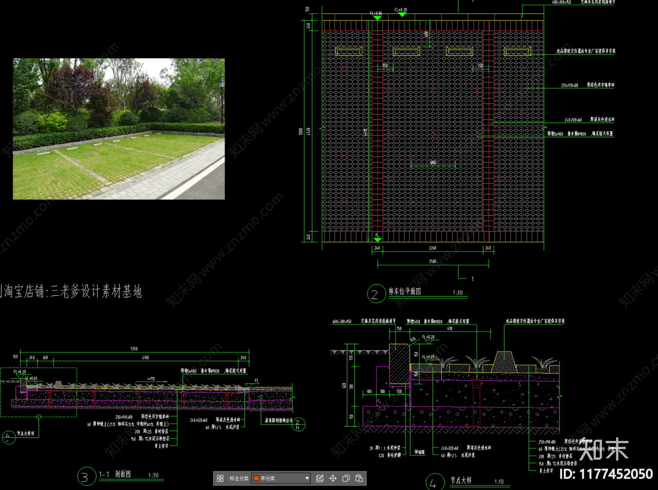The height and width of the screenshot is (490, 658).
Task: Click the 1:30 scale beside plan title
Action: (458, 293)
